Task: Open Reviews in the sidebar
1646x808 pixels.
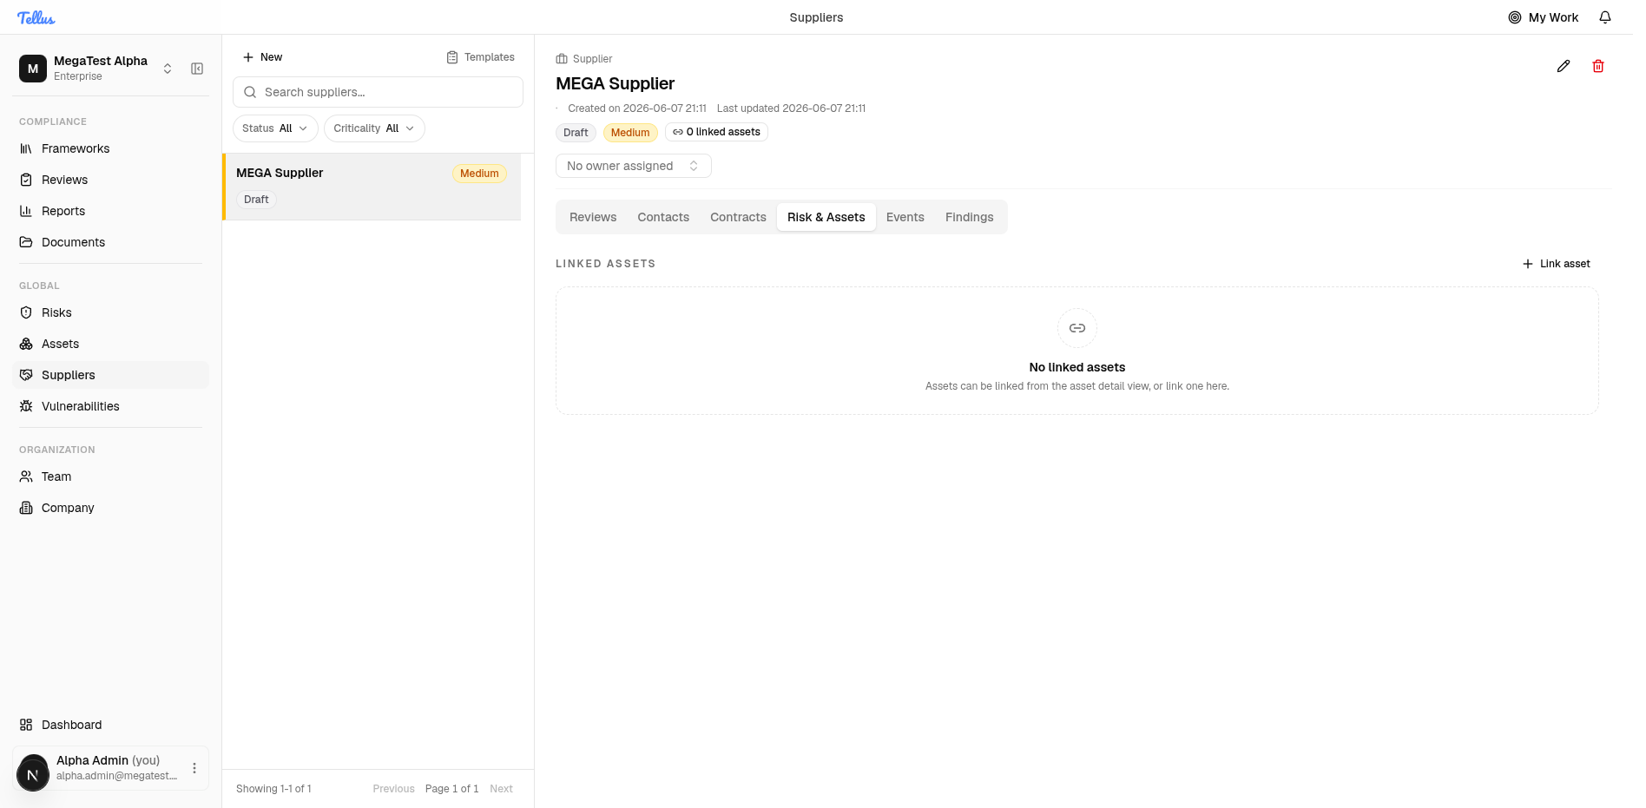Action: click(x=110, y=180)
